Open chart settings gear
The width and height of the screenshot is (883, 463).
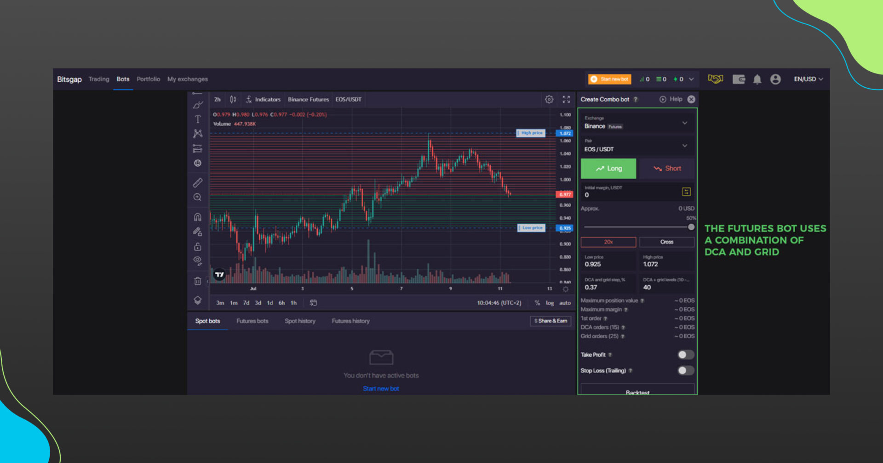click(549, 99)
